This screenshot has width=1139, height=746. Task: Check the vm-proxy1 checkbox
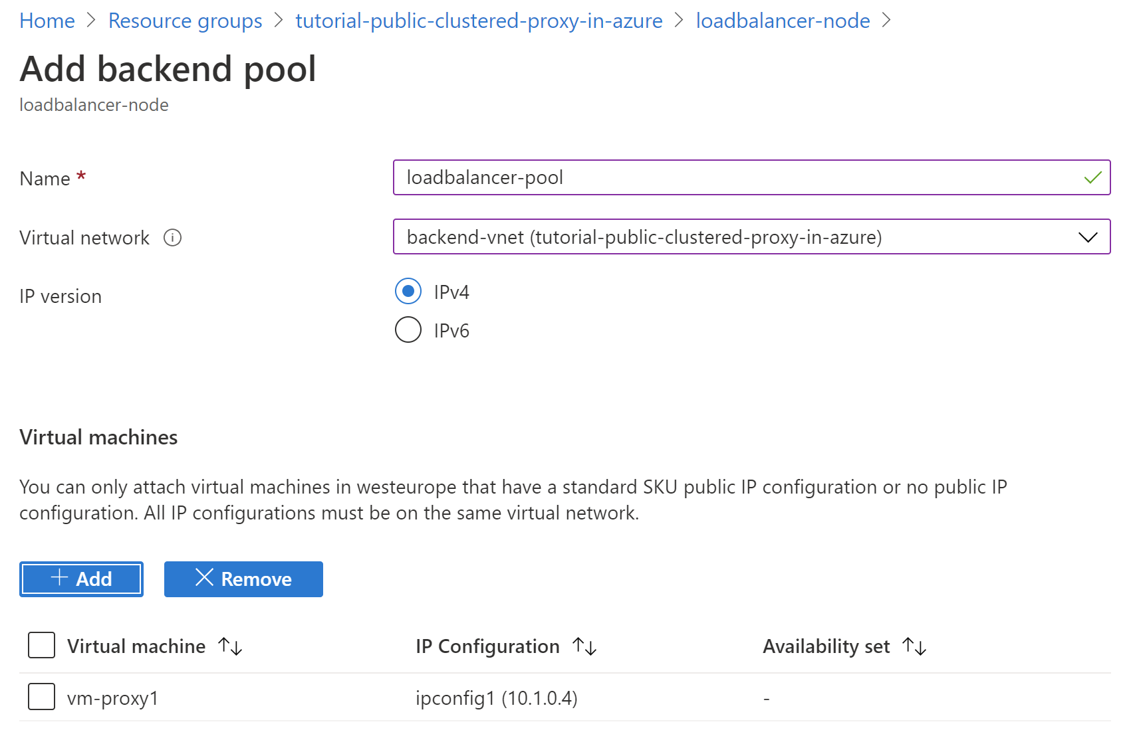tap(41, 696)
